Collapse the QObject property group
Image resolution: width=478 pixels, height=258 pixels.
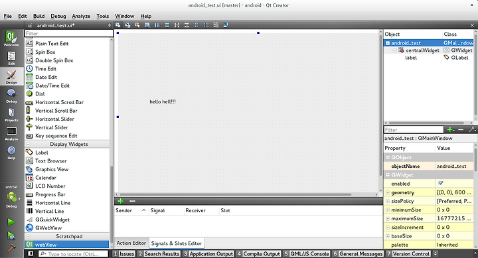tap(388, 157)
